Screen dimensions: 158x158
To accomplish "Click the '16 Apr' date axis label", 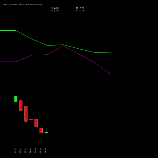I will point(15,150).
